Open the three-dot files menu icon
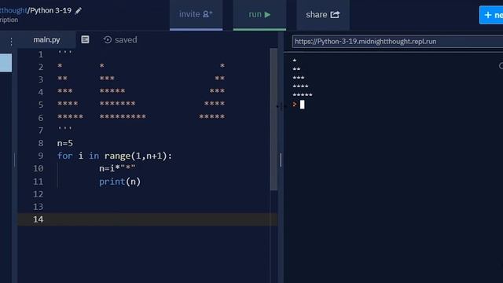 [11, 42]
